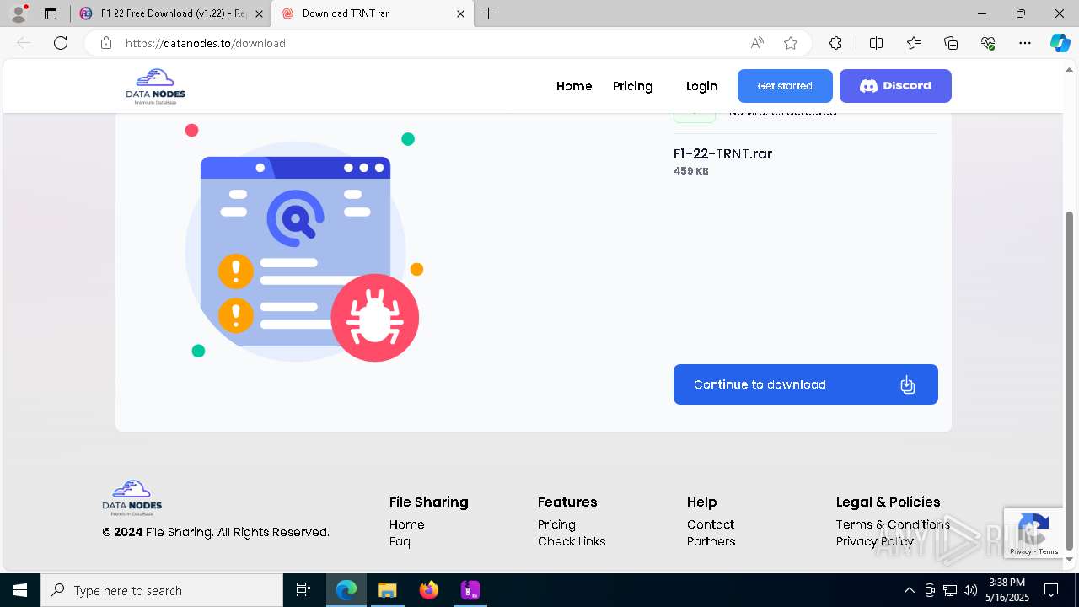
Task: Click the reCAPTCHA badge
Action: (1033, 532)
